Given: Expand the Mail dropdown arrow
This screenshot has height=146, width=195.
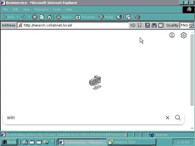Looking at the screenshot, I should pyautogui.click(x=132, y=17).
